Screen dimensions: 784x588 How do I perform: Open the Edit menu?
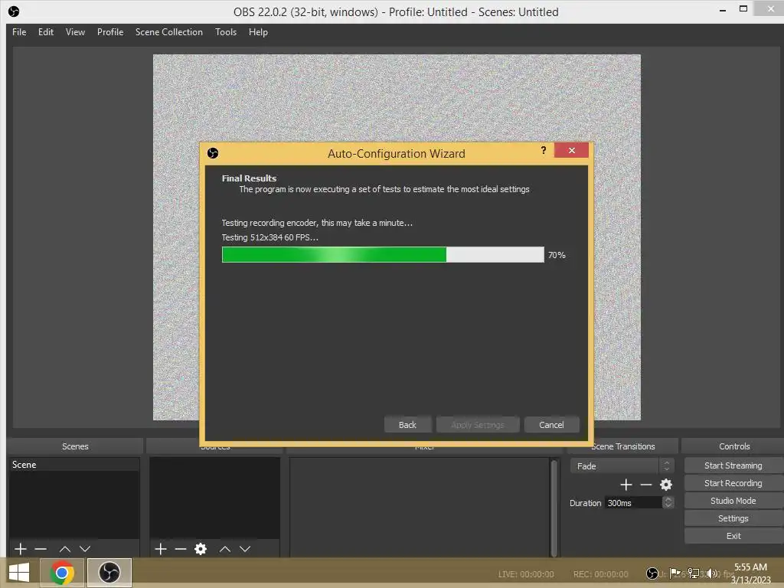(45, 32)
